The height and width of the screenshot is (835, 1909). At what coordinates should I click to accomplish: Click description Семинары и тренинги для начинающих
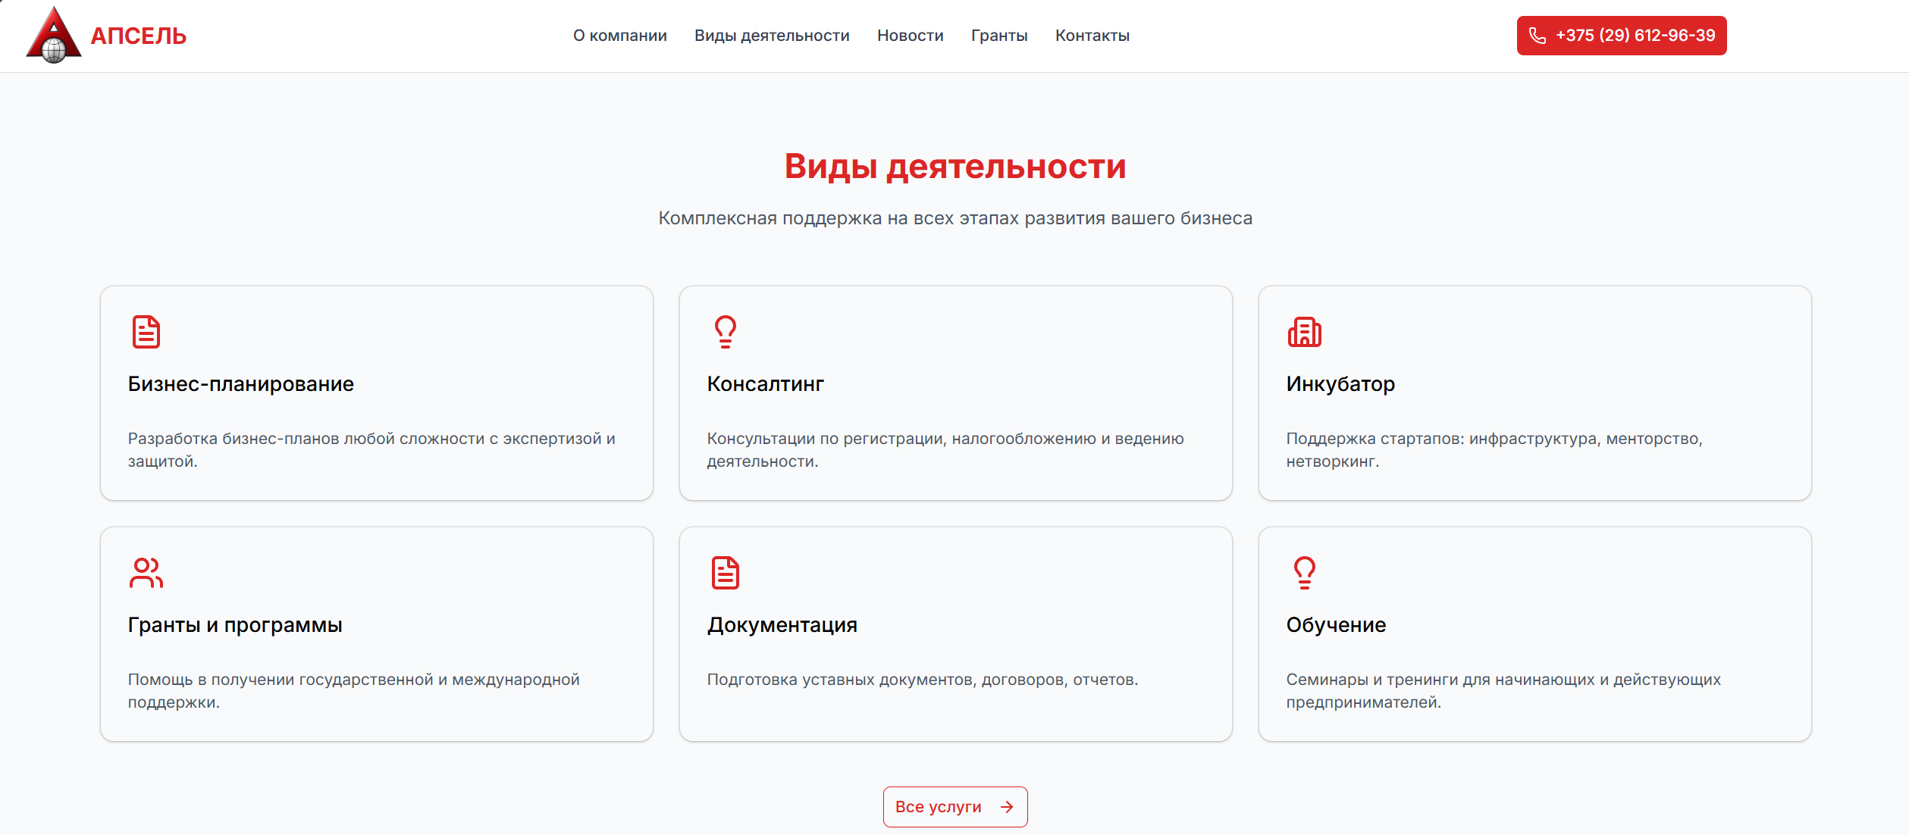coord(1503,691)
